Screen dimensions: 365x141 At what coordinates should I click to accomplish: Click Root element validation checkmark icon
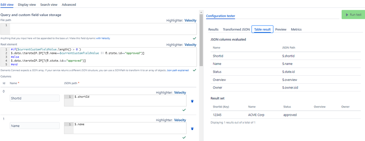(x=194, y=70)
